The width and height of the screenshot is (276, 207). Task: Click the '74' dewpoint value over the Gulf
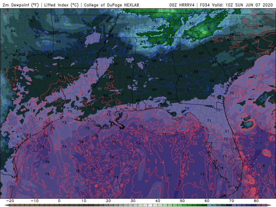pos(65,146)
